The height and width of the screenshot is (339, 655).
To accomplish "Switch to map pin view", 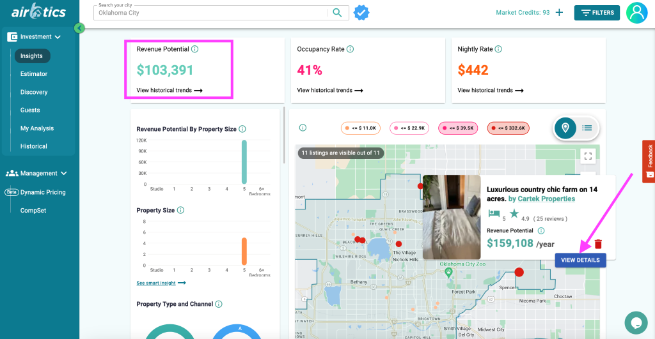I will point(565,128).
